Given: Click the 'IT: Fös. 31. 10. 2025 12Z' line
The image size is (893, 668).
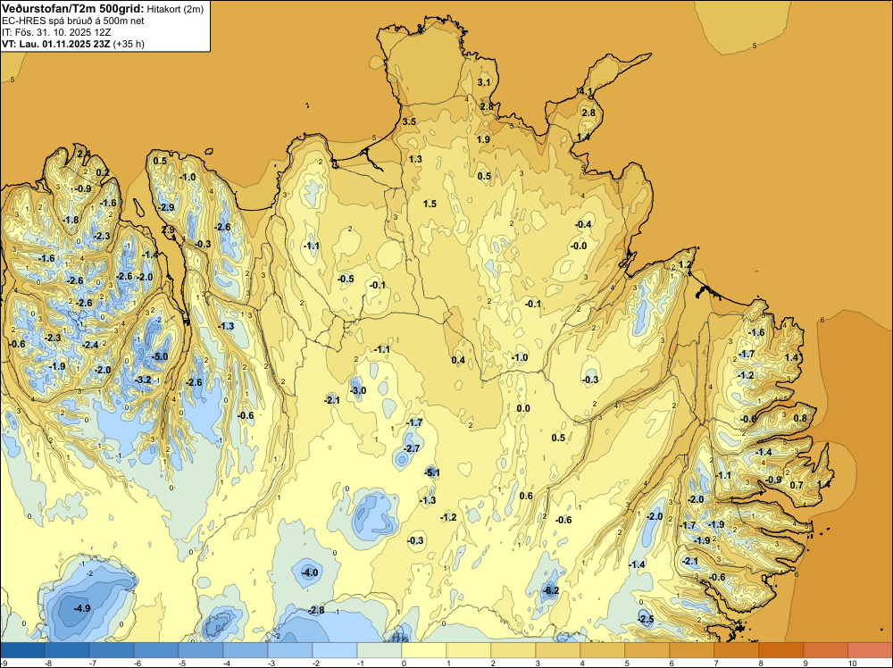Looking at the screenshot, I should click(56, 32).
